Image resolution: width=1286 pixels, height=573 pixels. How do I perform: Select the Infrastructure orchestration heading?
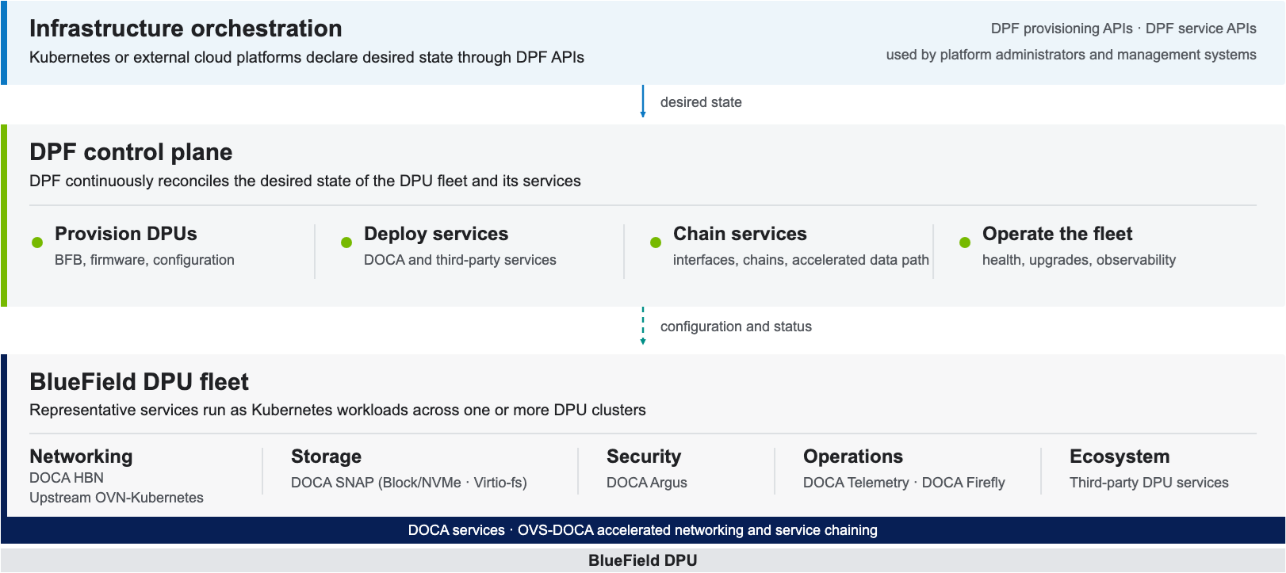[x=186, y=29]
